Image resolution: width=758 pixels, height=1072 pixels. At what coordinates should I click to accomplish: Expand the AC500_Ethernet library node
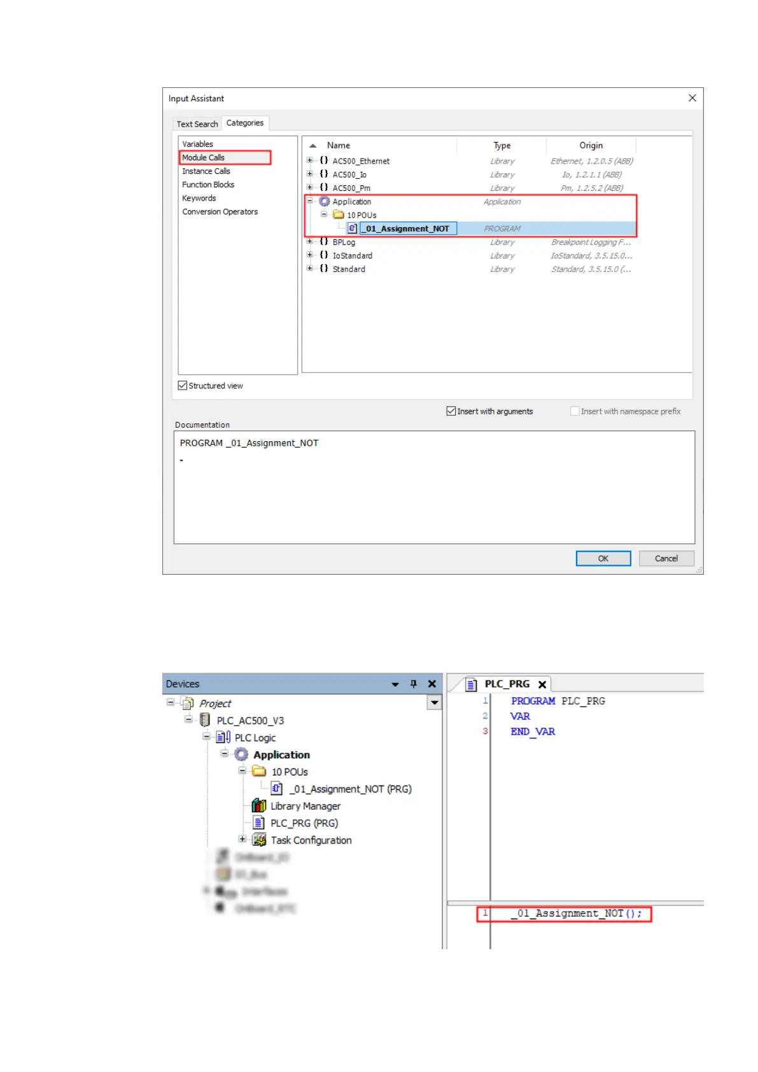point(310,160)
